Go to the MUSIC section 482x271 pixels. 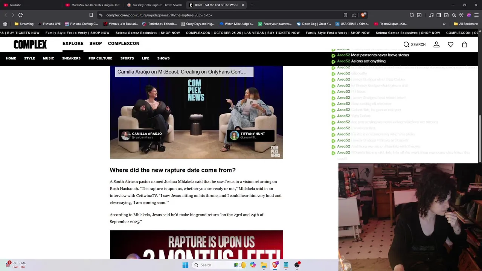coord(49,58)
